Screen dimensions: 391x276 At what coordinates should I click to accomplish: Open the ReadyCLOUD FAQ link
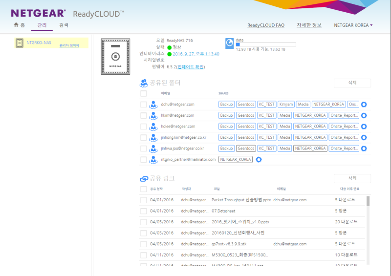[x=266, y=25]
